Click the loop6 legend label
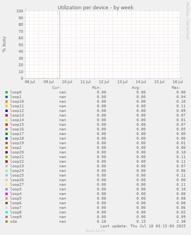 click(16, 203)
